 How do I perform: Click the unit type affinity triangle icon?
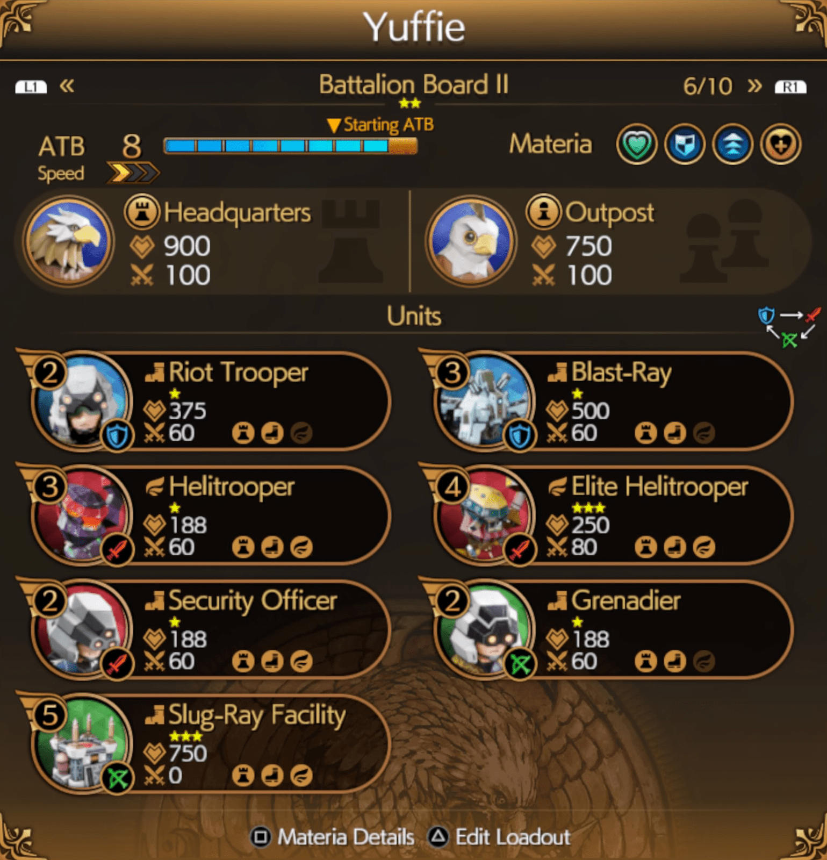pos(789,327)
